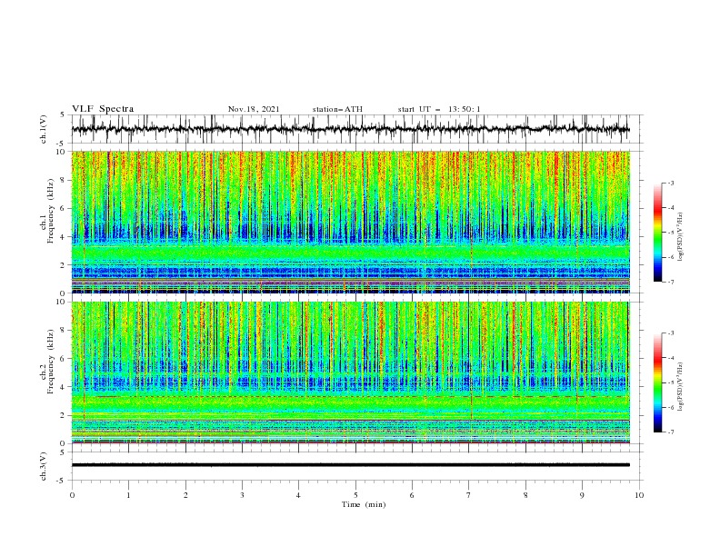Click the ch.1 frequency axis "8" tick label
The width and height of the screenshot is (720, 556).
[x=64, y=180]
